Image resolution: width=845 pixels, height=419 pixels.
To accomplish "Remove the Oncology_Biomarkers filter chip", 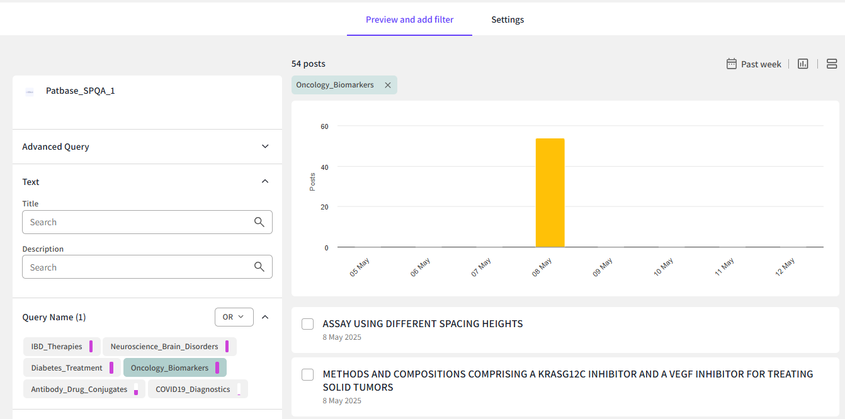I will (388, 85).
